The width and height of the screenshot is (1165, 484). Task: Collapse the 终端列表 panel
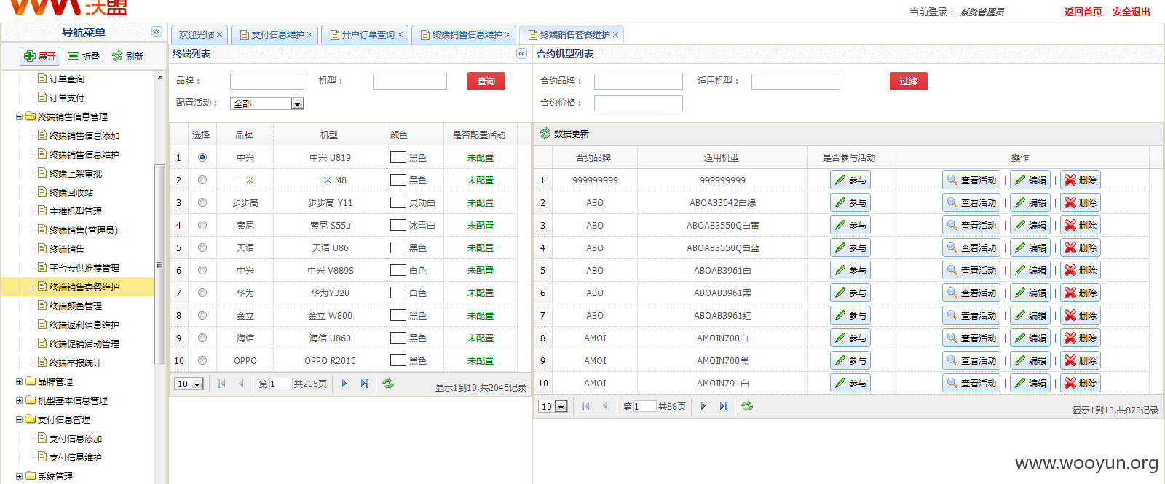521,54
